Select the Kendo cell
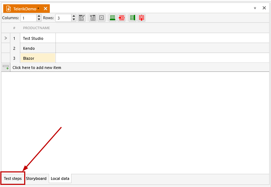Viewport: 271px width, 187px height. (x=38, y=48)
